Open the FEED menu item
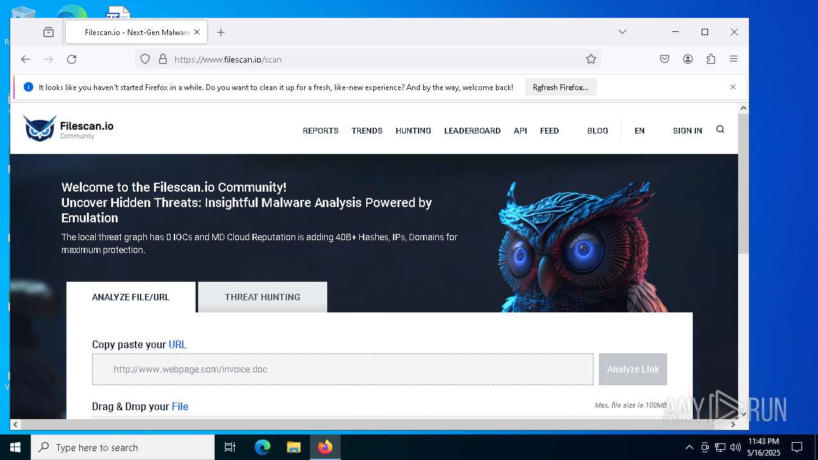 click(550, 130)
